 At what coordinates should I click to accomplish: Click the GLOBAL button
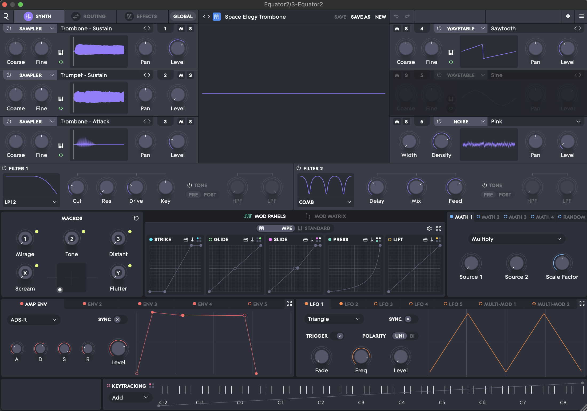[x=183, y=17]
